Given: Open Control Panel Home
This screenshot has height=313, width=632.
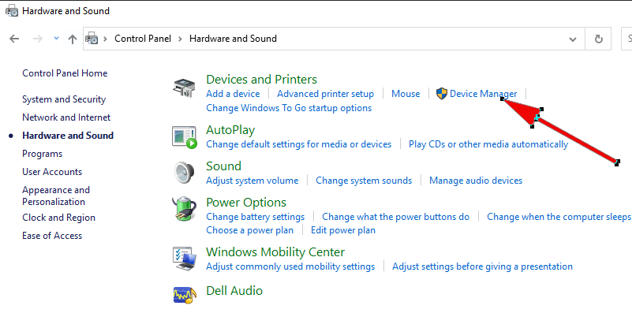Looking at the screenshot, I should (65, 73).
